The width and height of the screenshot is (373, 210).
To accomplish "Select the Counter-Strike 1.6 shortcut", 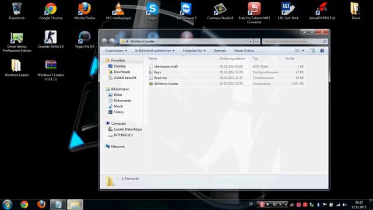I will [51, 40].
